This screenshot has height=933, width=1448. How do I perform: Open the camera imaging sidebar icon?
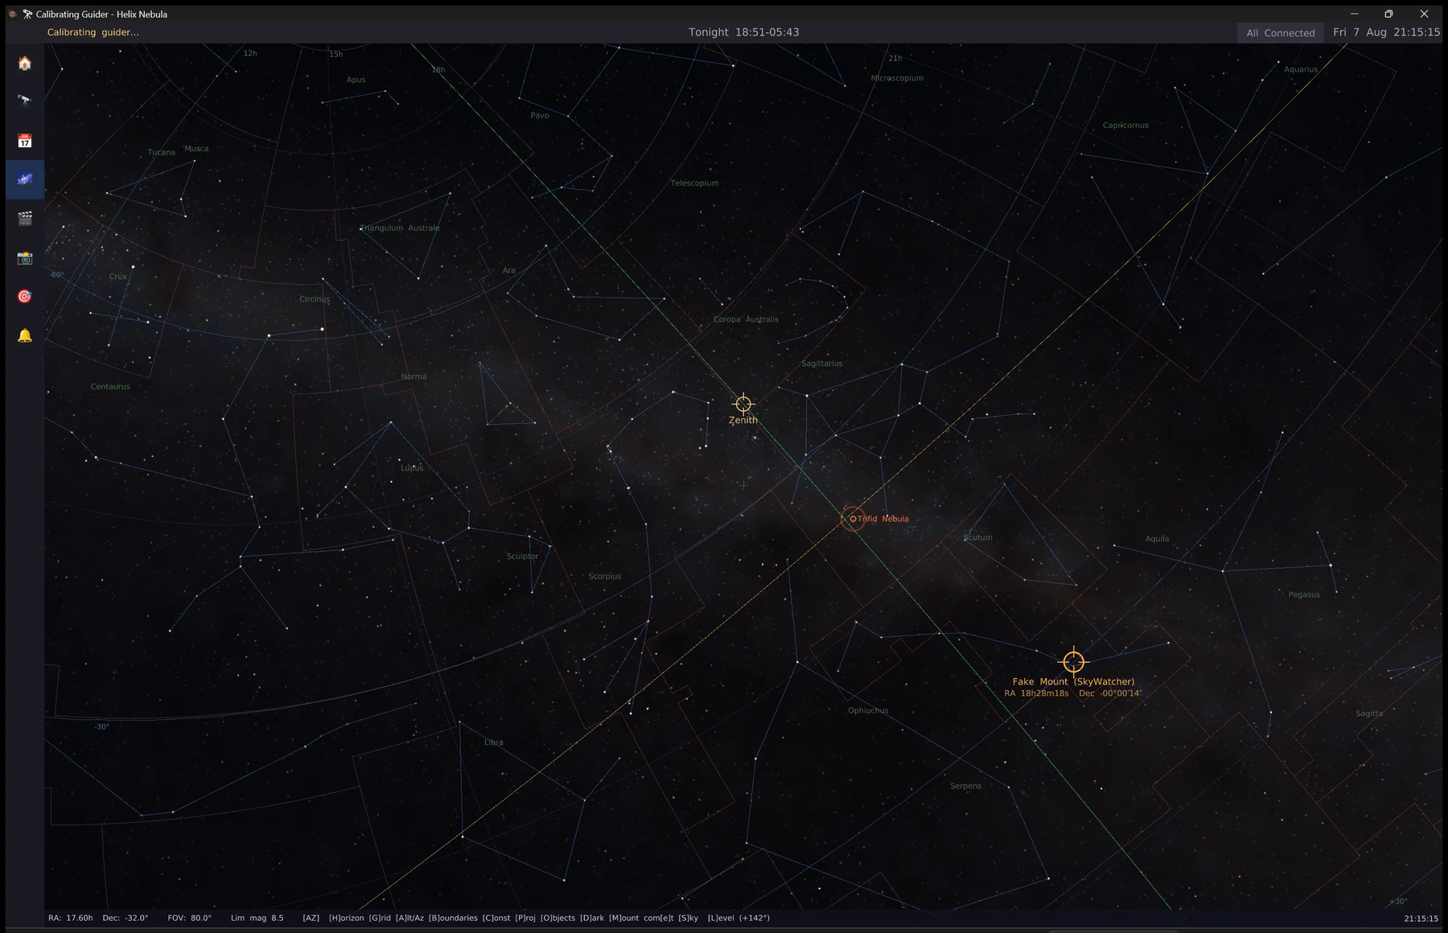(x=25, y=257)
